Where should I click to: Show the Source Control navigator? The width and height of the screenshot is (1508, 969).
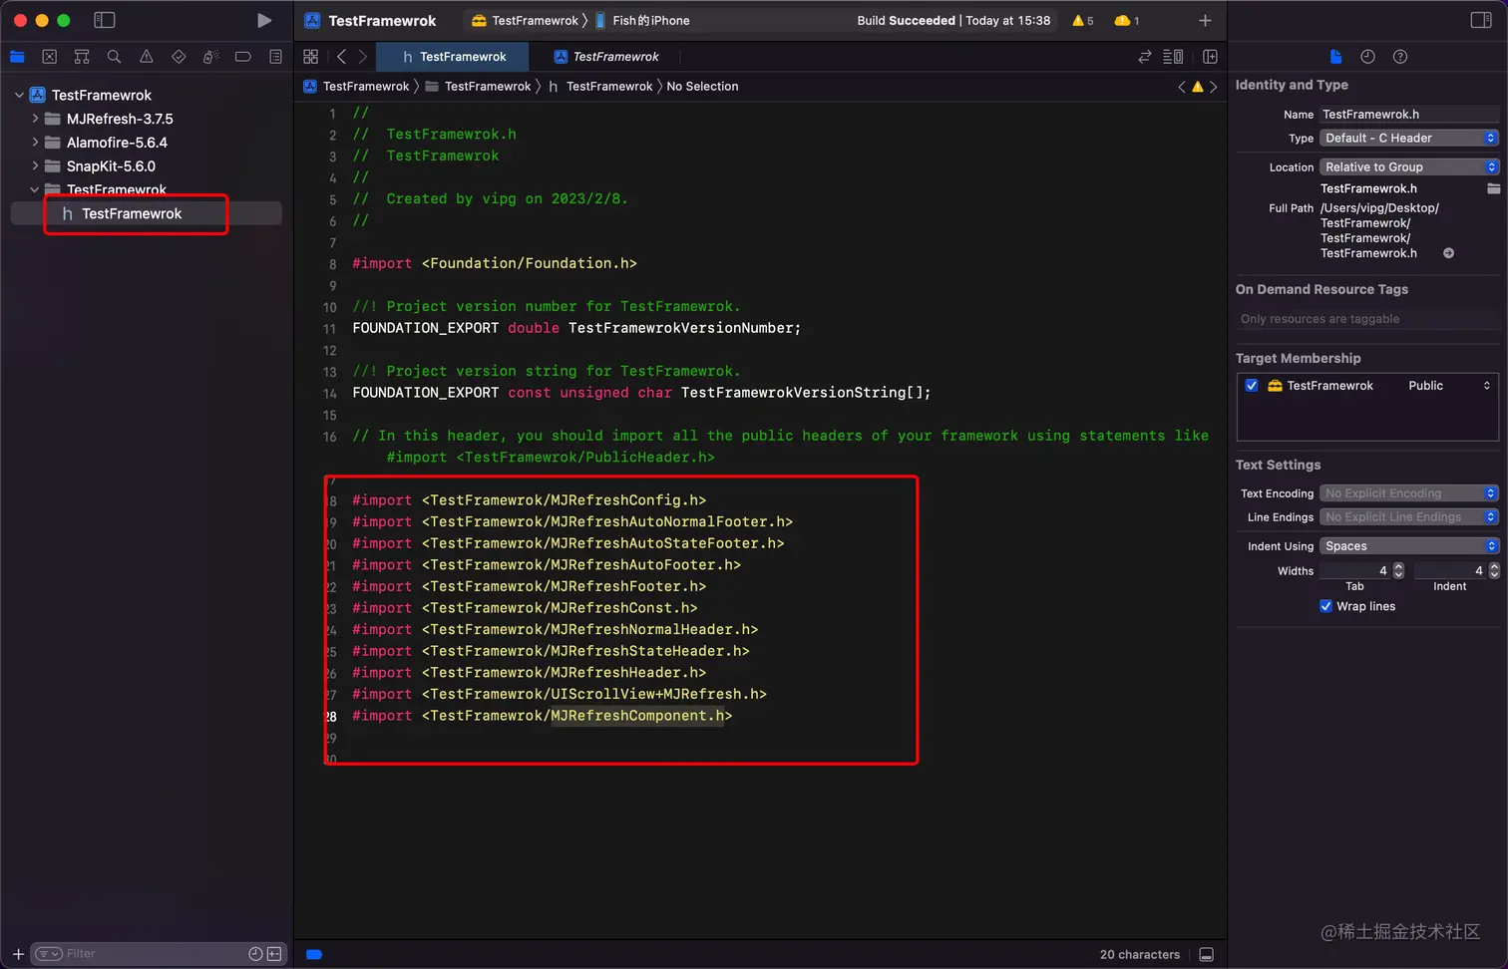click(x=50, y=57)
